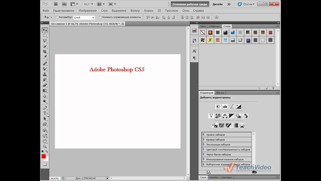Add Curves adjustment icon

(232, 107)
